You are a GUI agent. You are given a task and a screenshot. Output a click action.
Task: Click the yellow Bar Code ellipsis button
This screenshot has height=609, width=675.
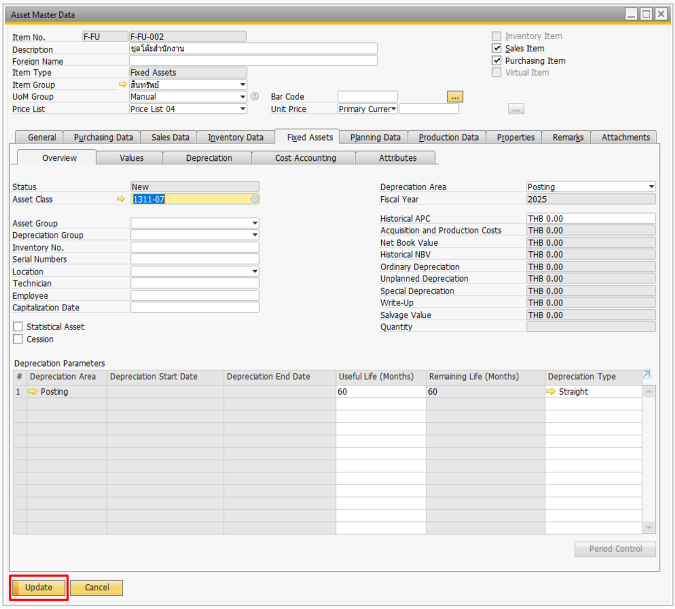point(455,97)
